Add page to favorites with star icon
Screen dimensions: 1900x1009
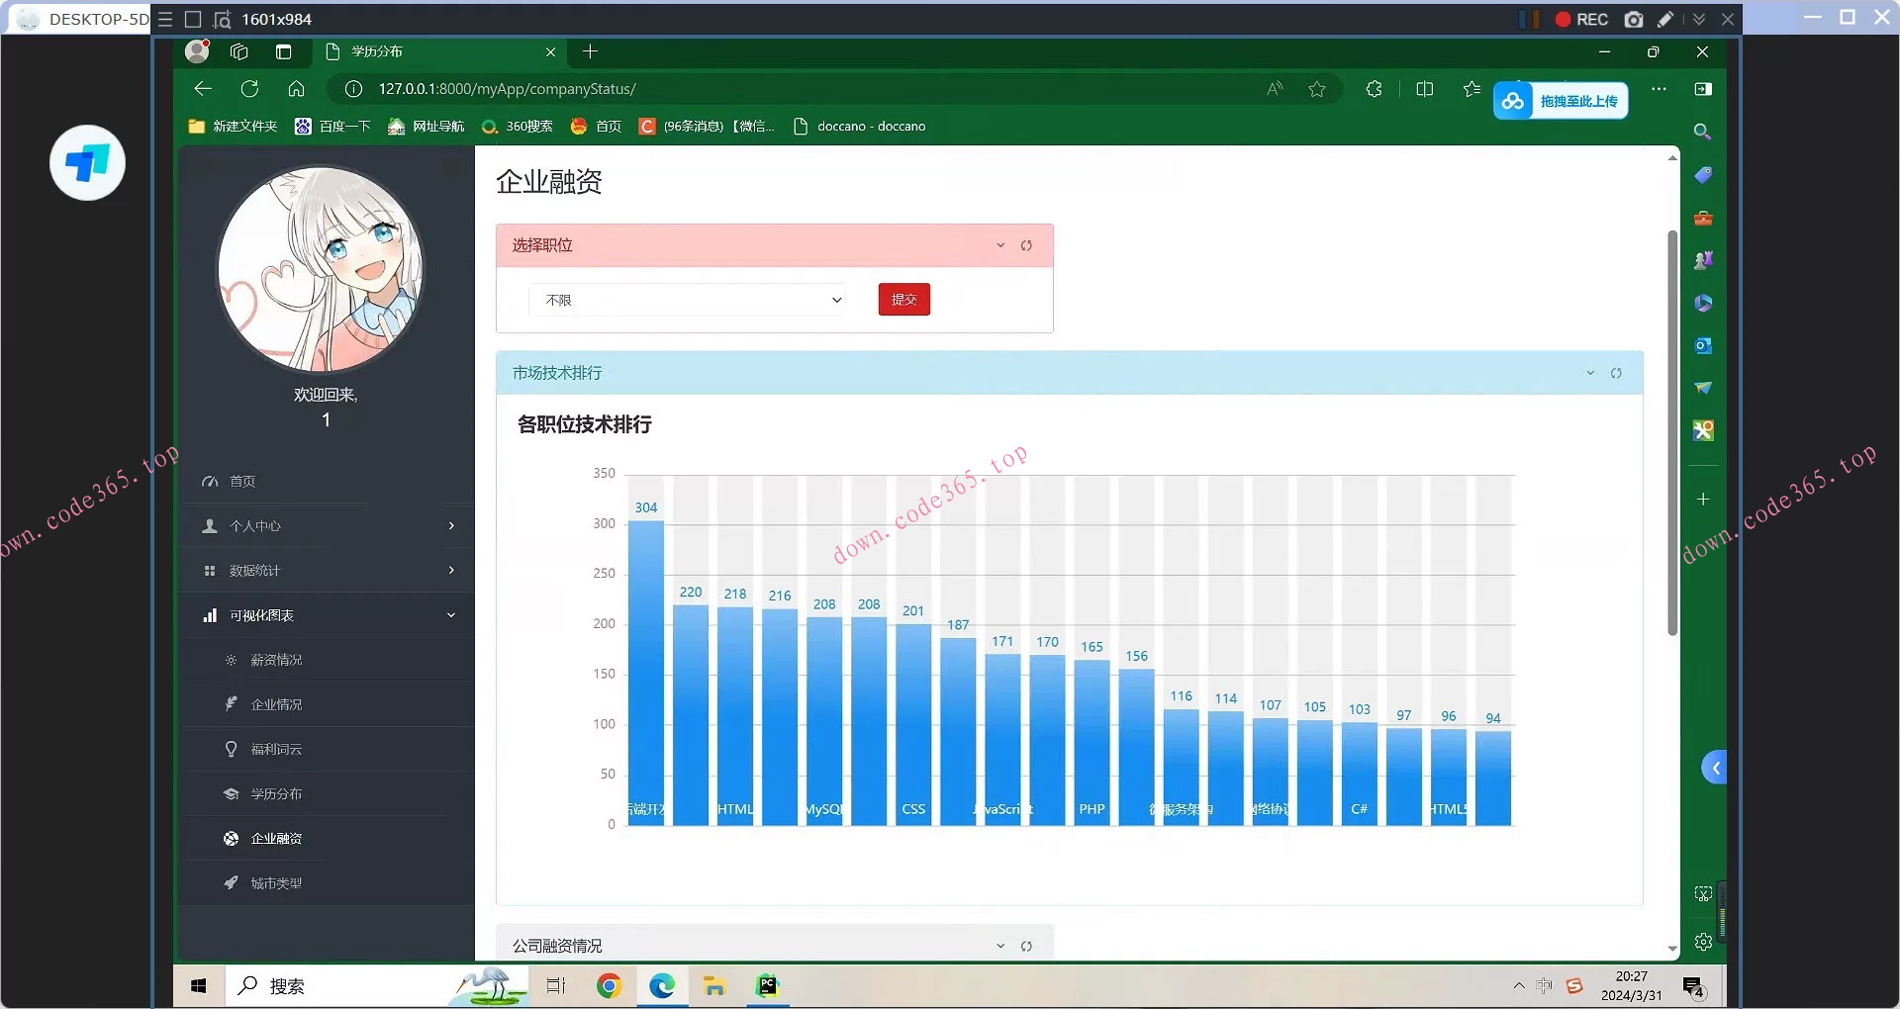coord(1316,89)
